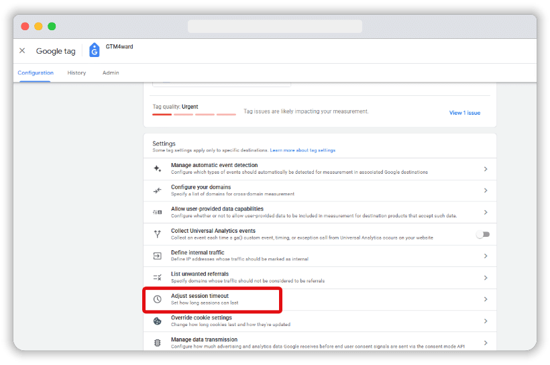Click the View 1 issue link
Image resolution: width=550 pixels, height=365 pixels.
pyautogui.click(x=464, y=113)
